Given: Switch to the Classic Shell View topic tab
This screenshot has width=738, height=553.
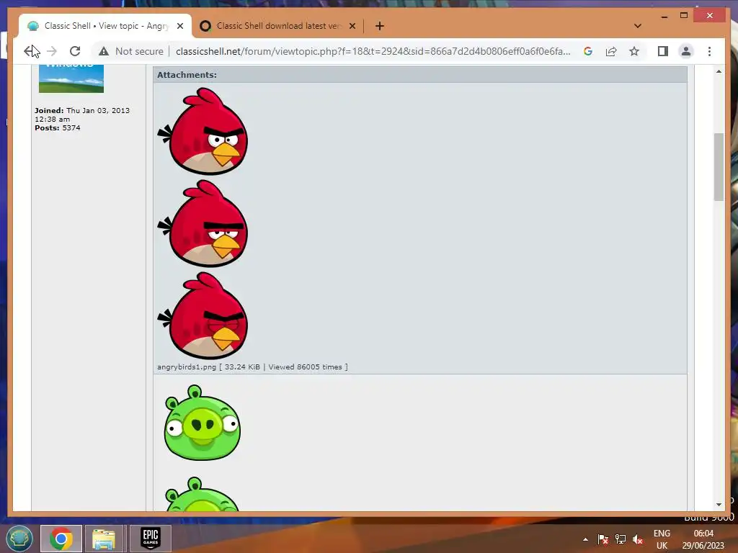Looking at the screenshot, I should pos(105,26).
